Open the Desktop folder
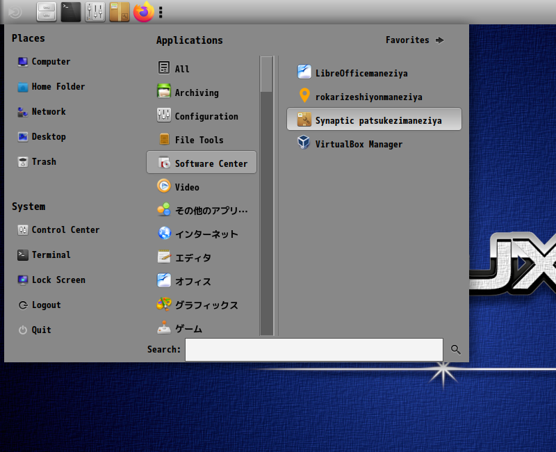Screen dimensions: 556x452 (42, 136)
